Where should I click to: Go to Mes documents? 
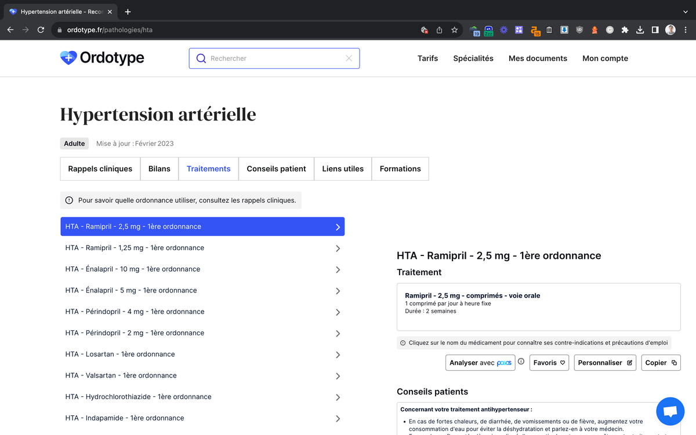[x=538, y=59]
